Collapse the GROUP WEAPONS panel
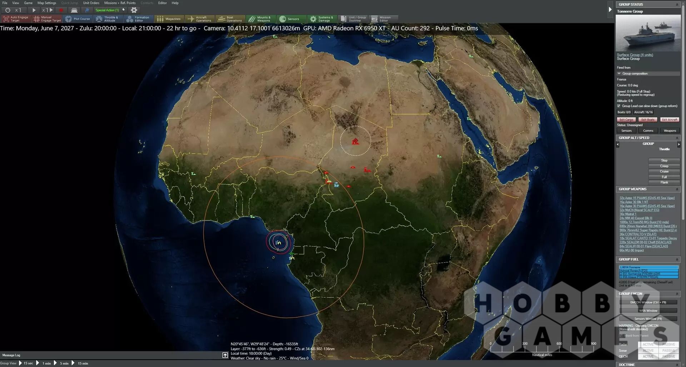 (x=677, y=189)
